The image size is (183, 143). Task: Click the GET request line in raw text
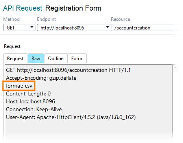coord(68,70)
